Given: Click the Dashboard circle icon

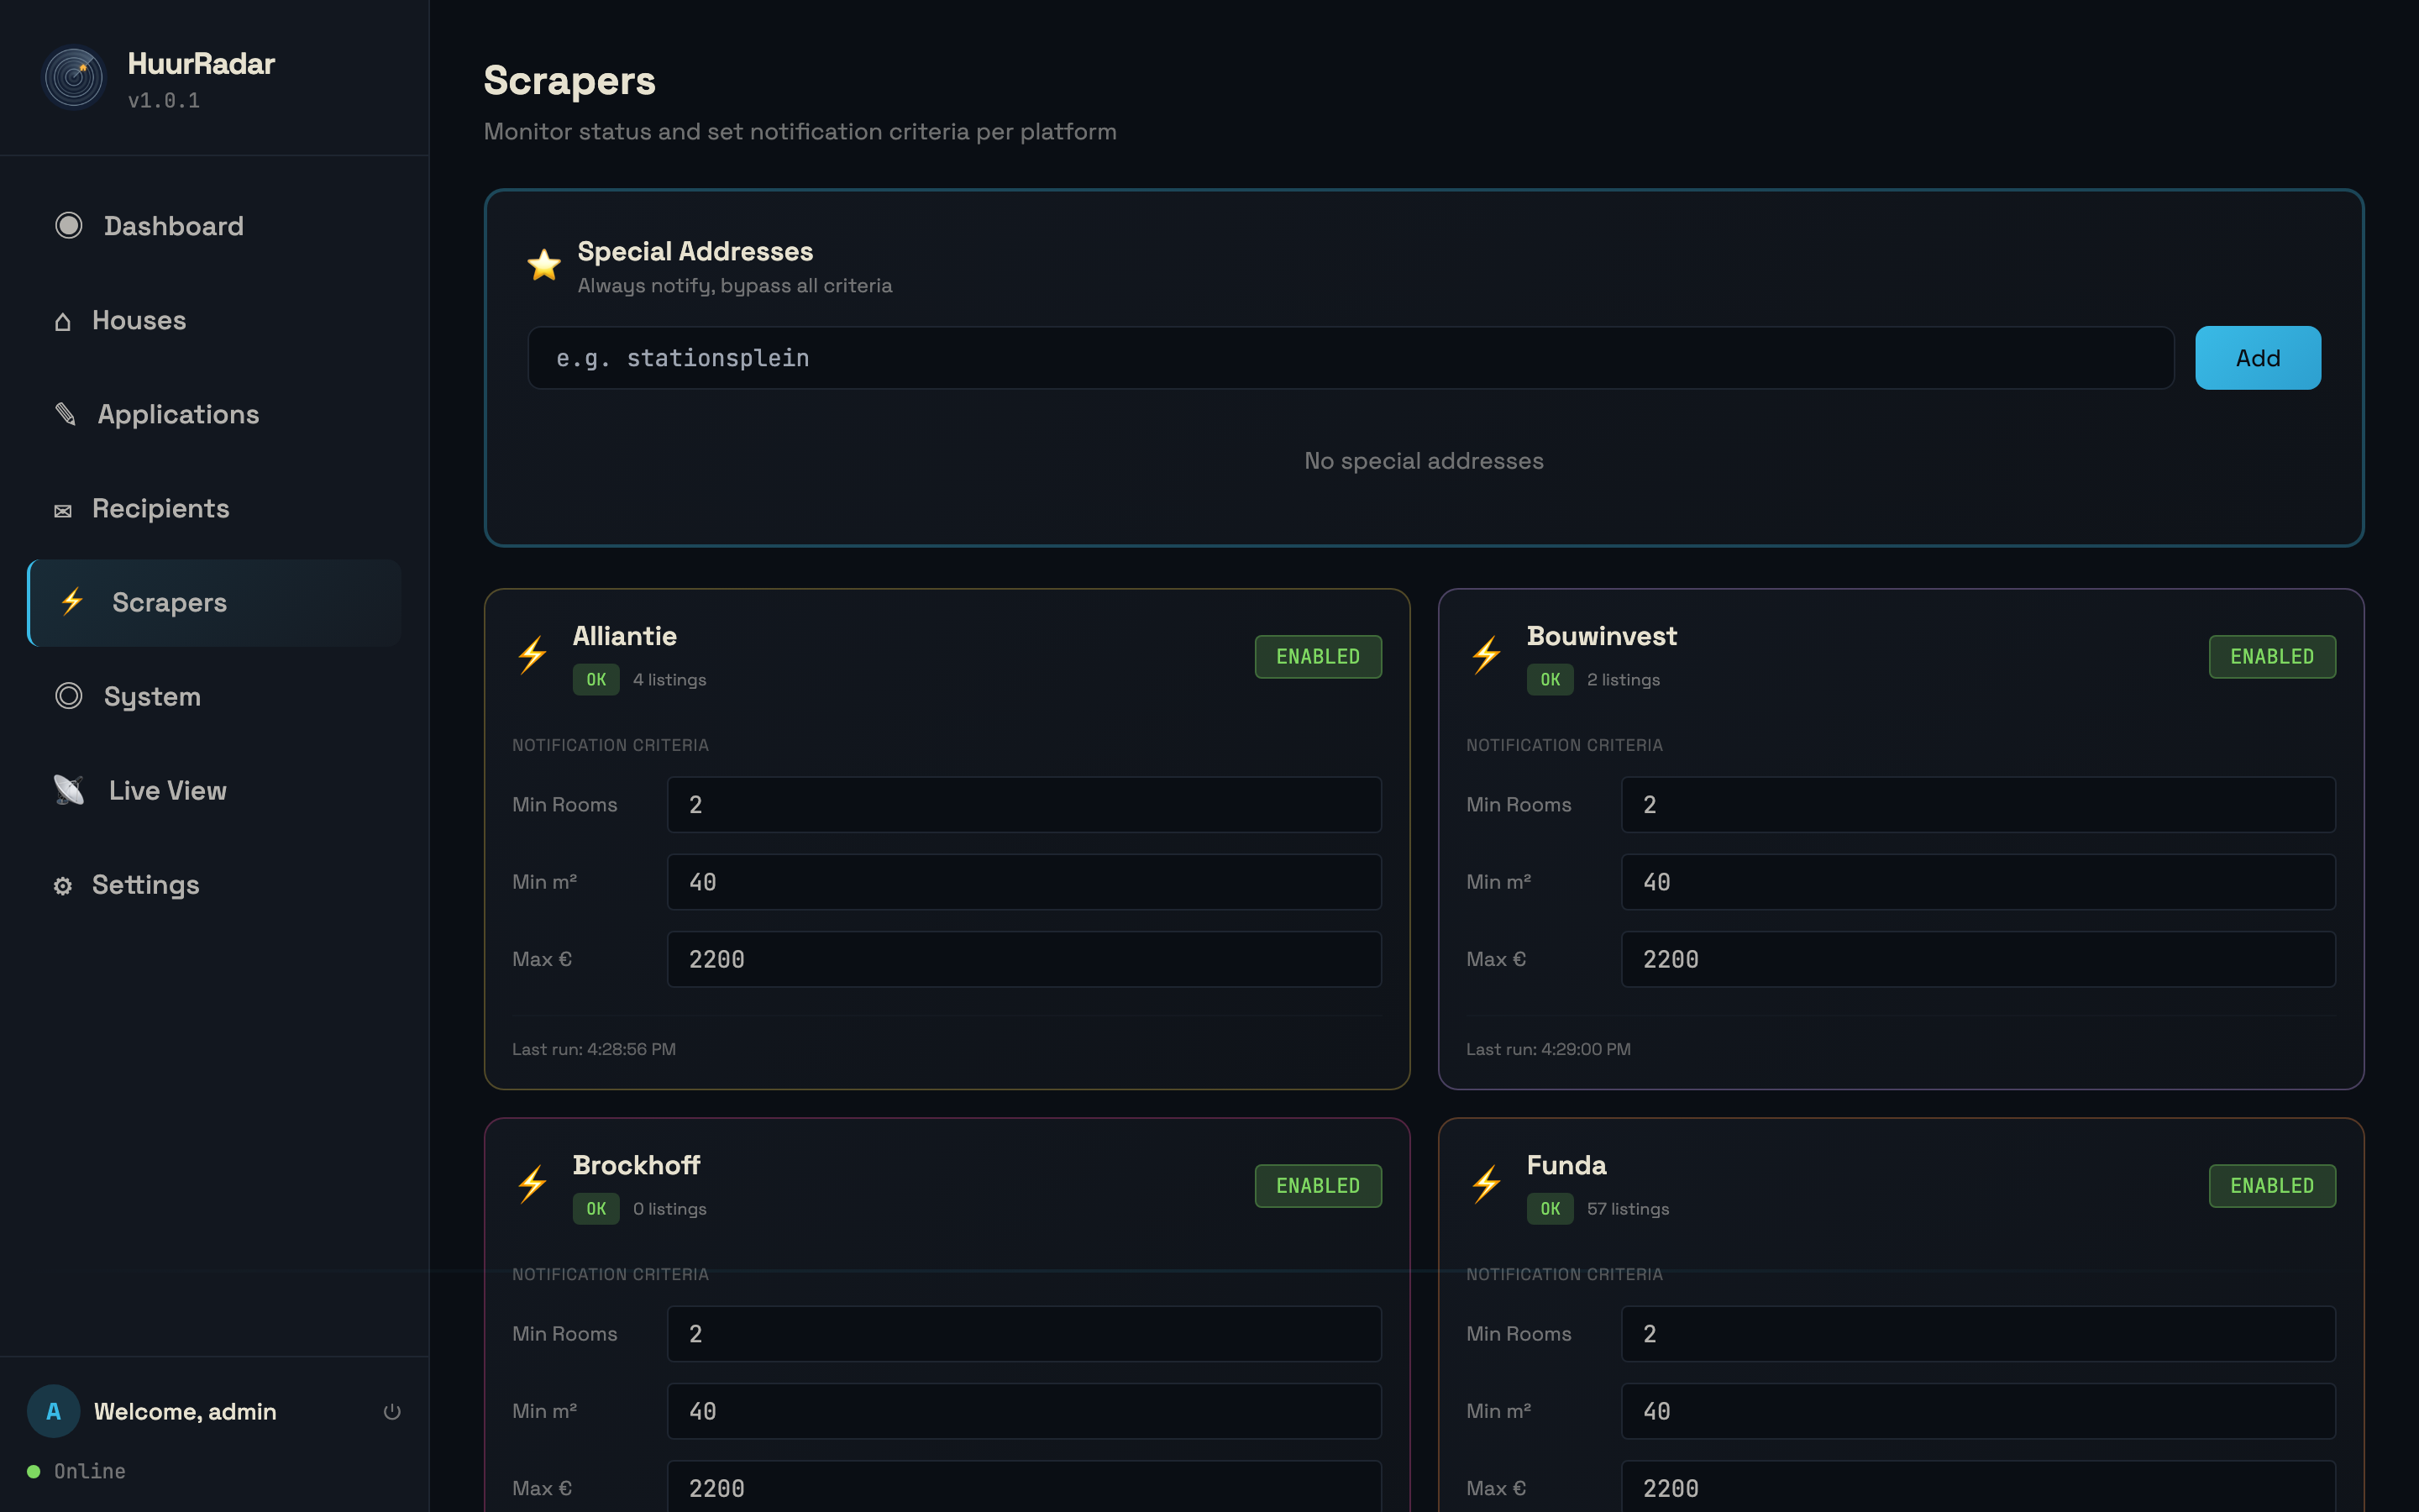Looking at the screenshot, I should click(x=68, y=226).
